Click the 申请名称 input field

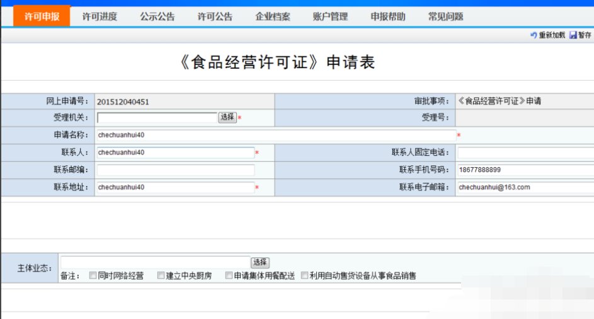coord(277,135)
